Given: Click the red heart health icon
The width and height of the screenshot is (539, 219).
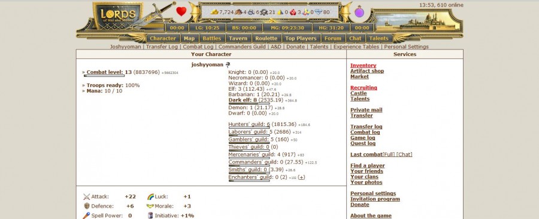Looking at the screenshot, I should (x=181, y=12).
